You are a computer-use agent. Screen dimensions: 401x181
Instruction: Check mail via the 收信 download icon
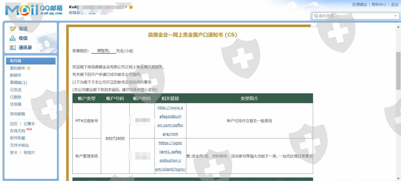click(13, 38)
